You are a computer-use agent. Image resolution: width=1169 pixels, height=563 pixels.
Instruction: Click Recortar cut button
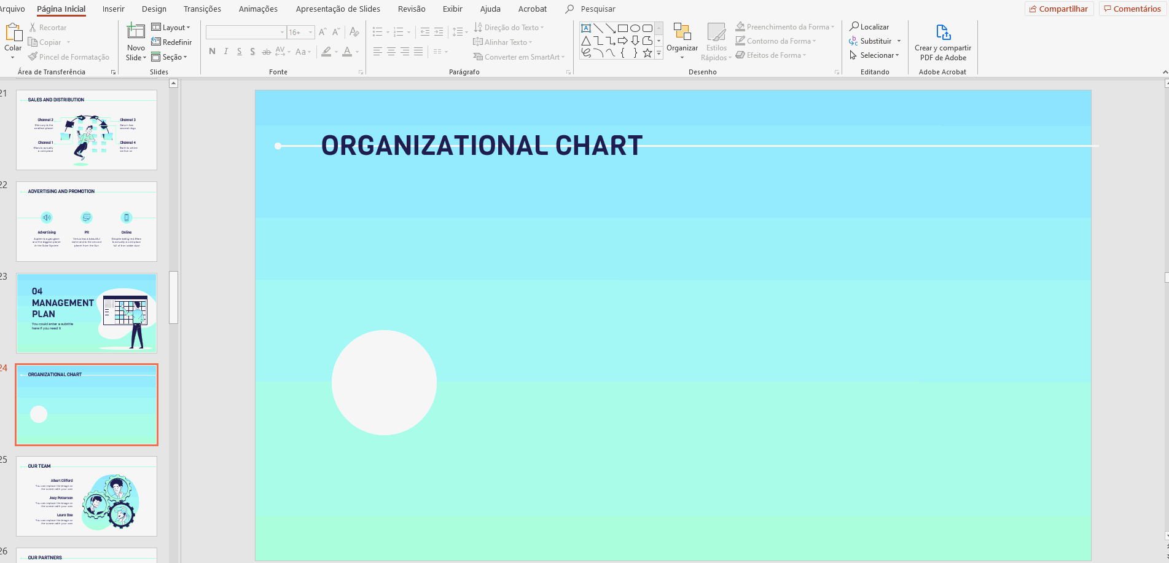[48, 28]
